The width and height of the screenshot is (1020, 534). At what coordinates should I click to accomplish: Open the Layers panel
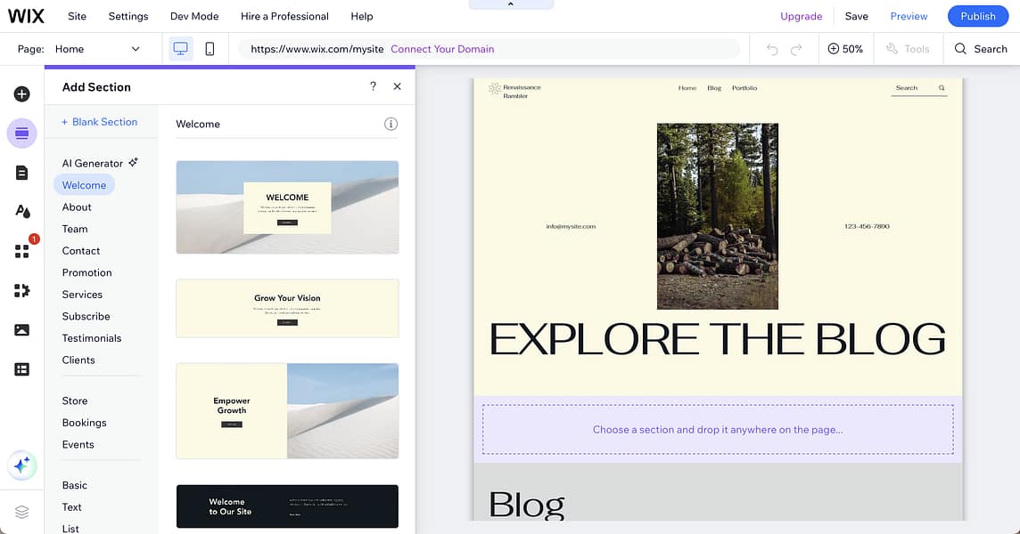pyautogui.click(x=21, y=512)
